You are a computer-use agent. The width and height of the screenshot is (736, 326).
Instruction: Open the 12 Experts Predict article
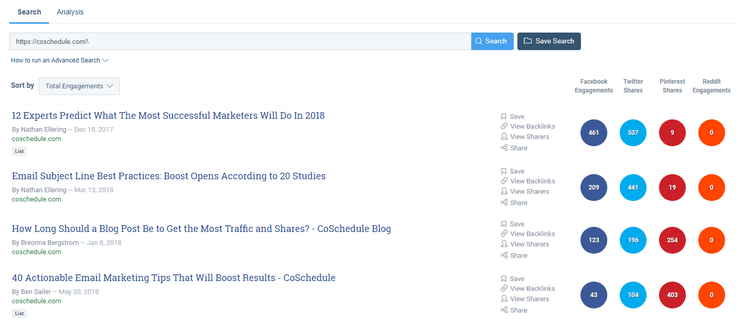point(168,116)
